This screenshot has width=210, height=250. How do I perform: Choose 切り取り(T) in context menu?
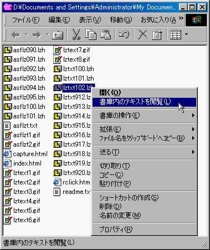pos(144,166)
